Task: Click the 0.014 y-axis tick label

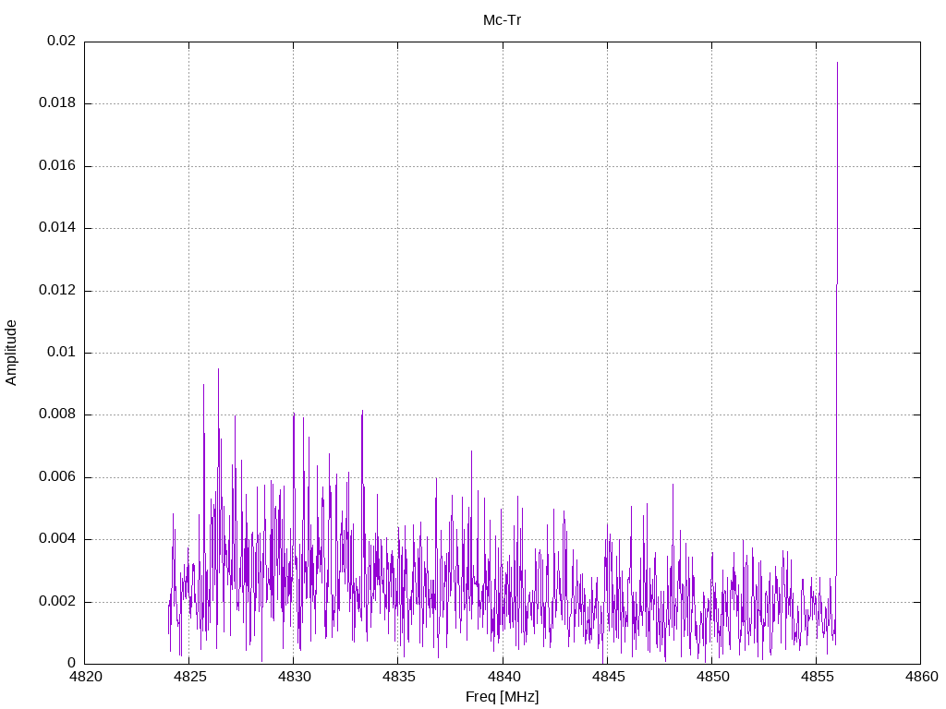Action: tap(57, 228)
